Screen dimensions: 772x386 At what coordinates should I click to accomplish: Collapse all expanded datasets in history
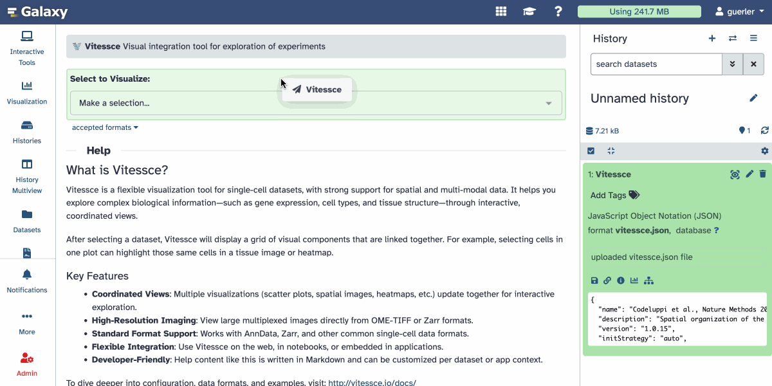click(x=611, y=151)
